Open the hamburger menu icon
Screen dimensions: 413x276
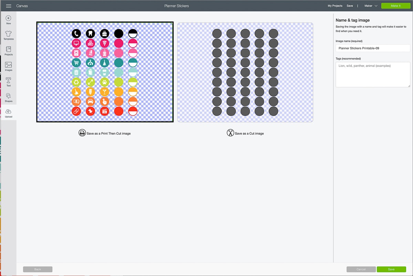click(x=9, y=6)
